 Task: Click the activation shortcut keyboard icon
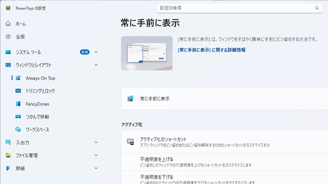[130, 141]
